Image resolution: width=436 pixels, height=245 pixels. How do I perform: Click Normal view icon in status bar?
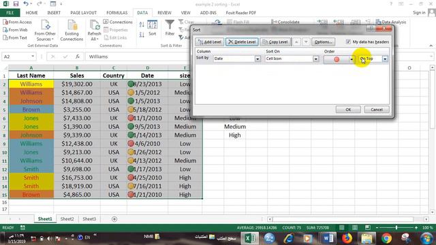pos(342,227)
